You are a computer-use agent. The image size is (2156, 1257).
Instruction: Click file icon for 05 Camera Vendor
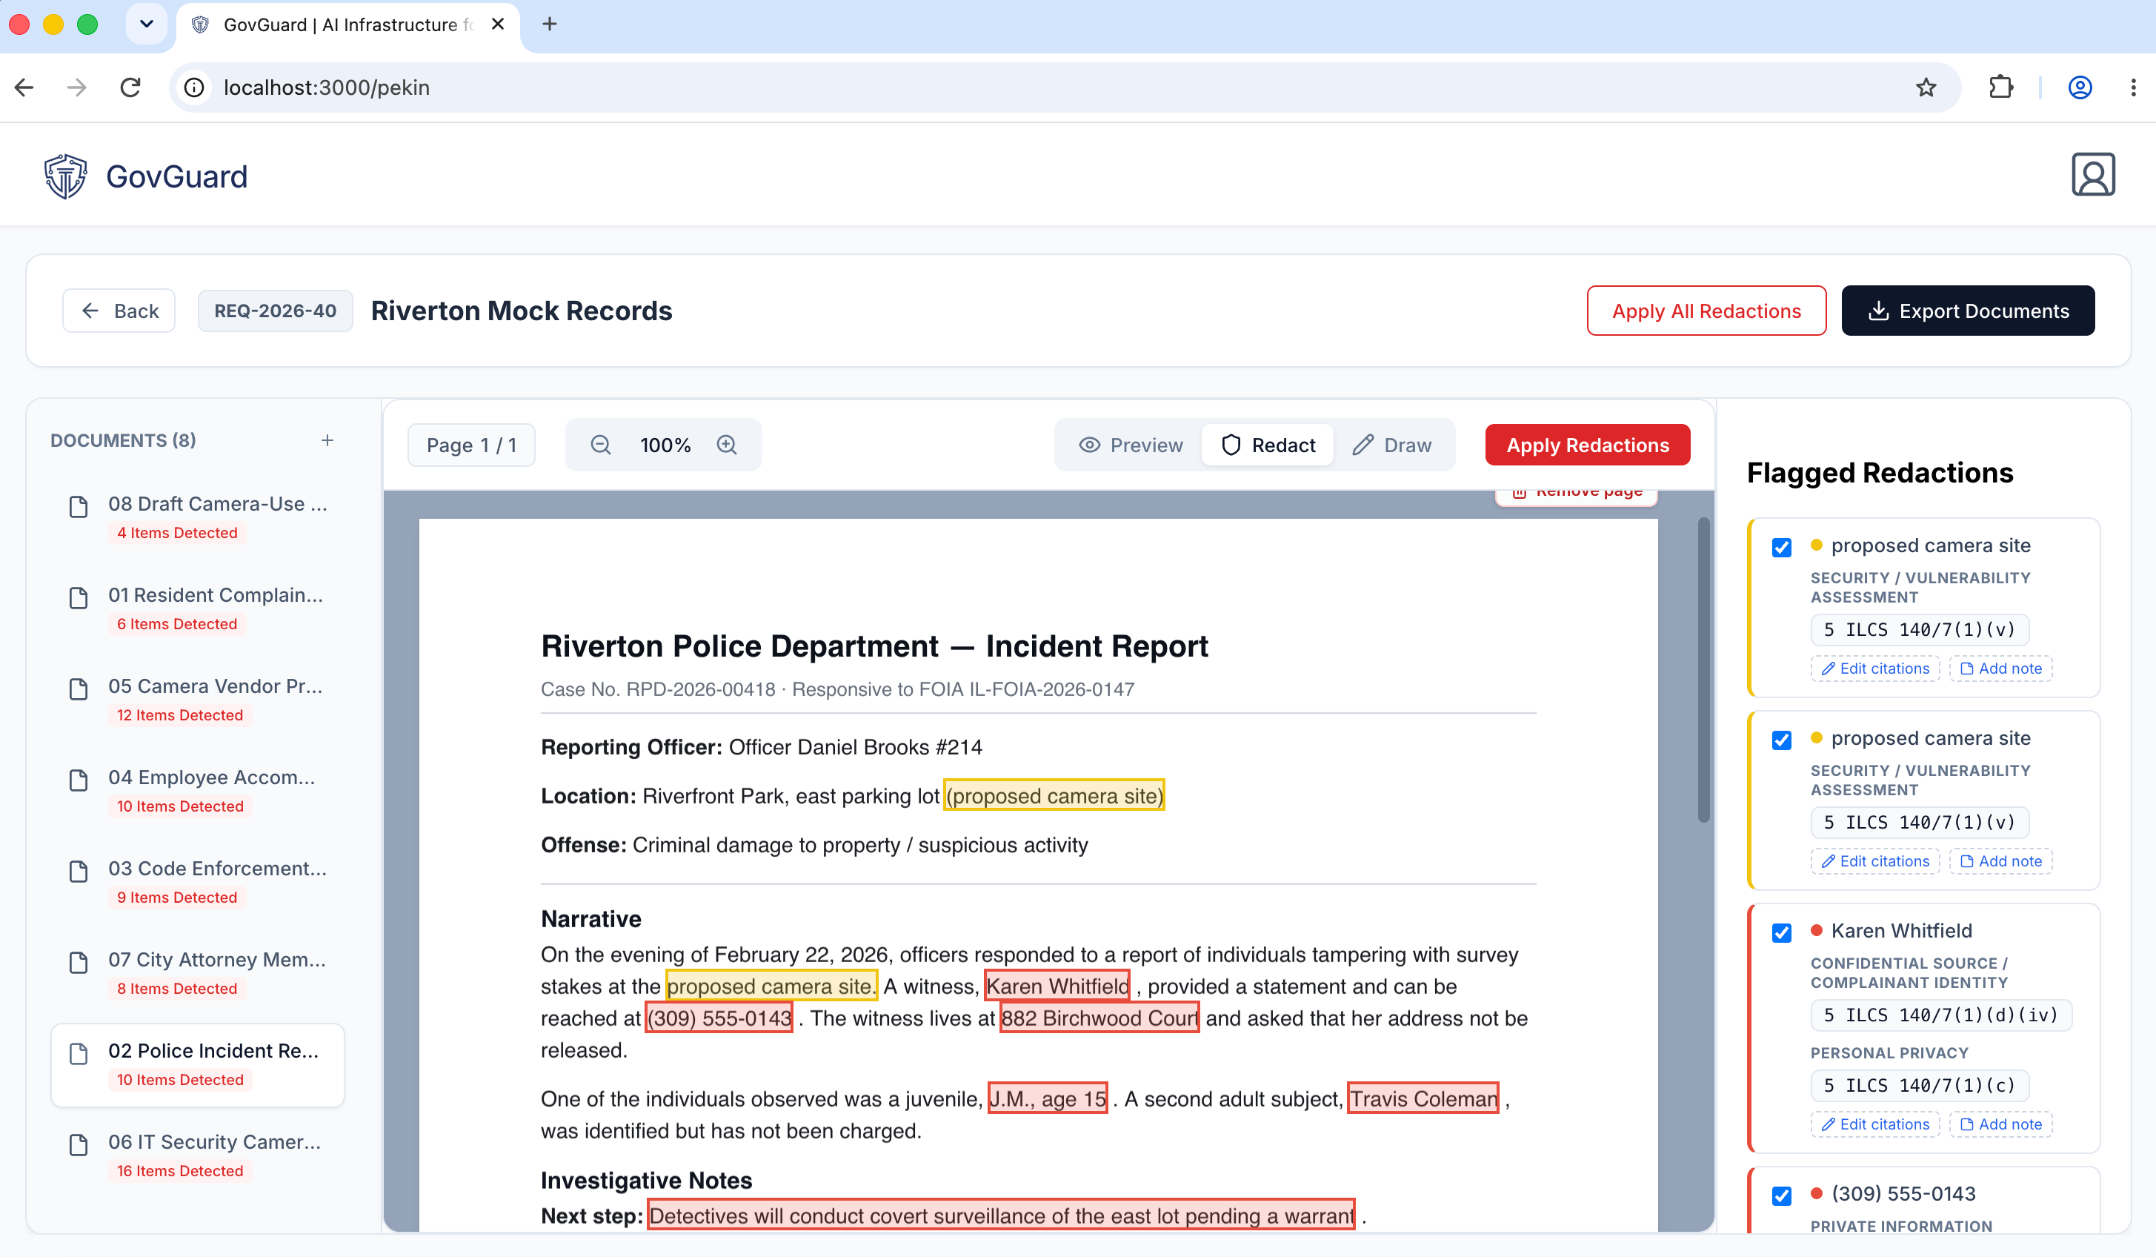pos(78,689)
